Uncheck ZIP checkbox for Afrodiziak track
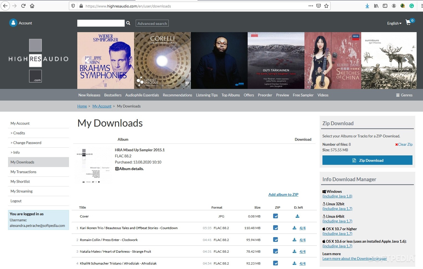The width and height of the screenshot is (423, 269). click(275, 263)
